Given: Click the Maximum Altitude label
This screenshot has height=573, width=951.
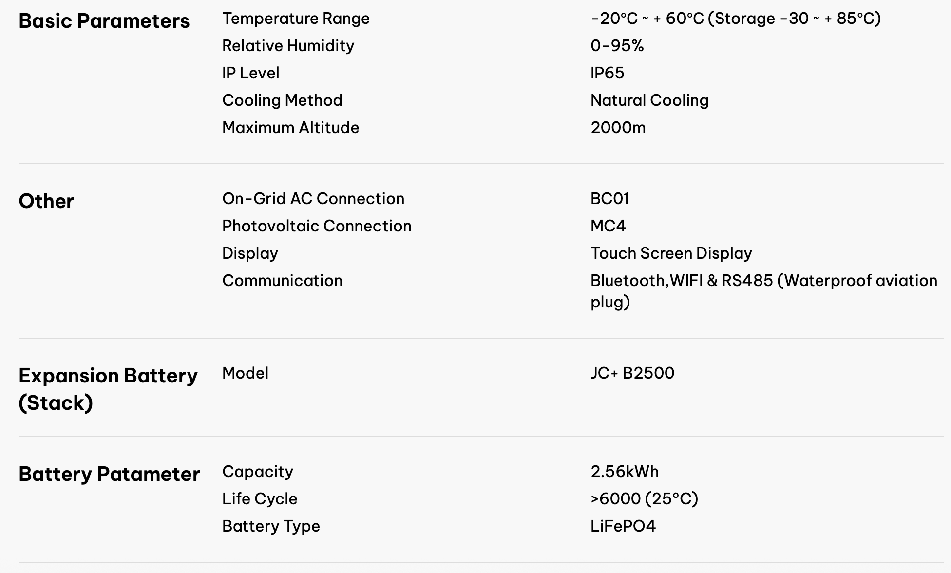Looking at the screenshot, I should [x=290, y=128].
